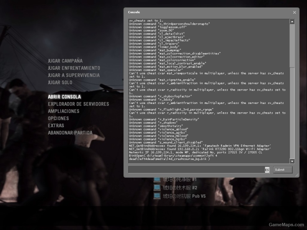This screenshot has width=307, height=230.
Task: Click the 'cl_tracers' console line
Action: click(x=154, y=44)
